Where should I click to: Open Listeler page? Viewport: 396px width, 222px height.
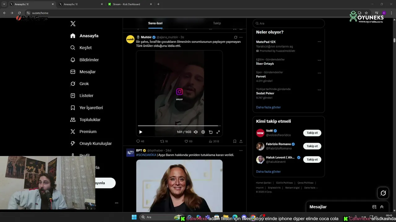click(x=82, y=96)
